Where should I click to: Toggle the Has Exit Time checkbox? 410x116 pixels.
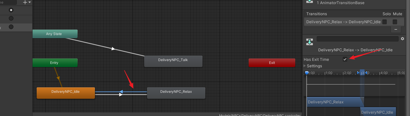click(345, 59)
